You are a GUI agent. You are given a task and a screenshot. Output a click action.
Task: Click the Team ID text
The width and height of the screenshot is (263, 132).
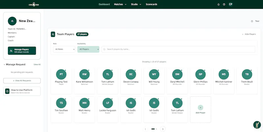(17, 29)
